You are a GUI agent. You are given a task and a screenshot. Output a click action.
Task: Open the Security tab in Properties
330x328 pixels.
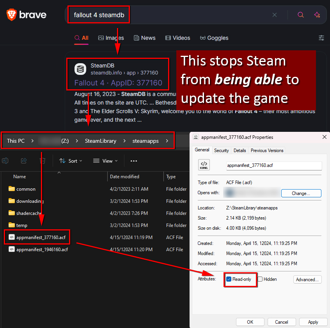click(x=221, y=151)
